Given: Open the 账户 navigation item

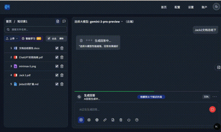Looking at the screenshot, I should coord(204,7).
